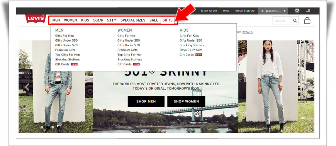Viewport: 336px width, 146px height.
Task: Open Gifts For Him link
Action: 64,36
